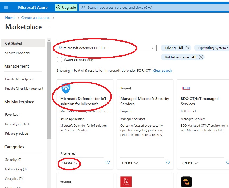Filter by Security (9) category
Screen dimensions: 229x188
(13, 160)
